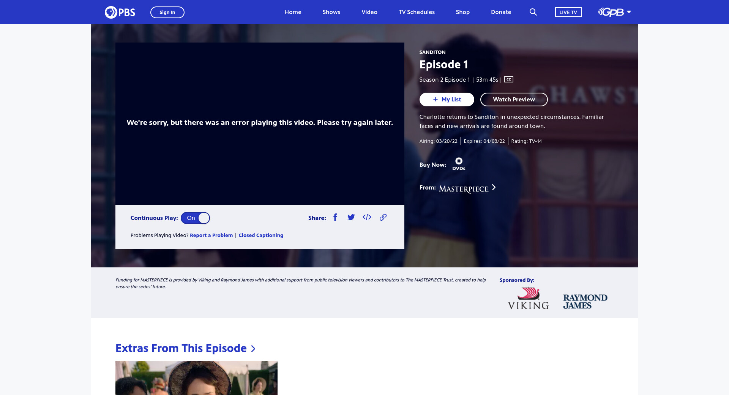Go to TV Schedules

[x=417, y=12]
